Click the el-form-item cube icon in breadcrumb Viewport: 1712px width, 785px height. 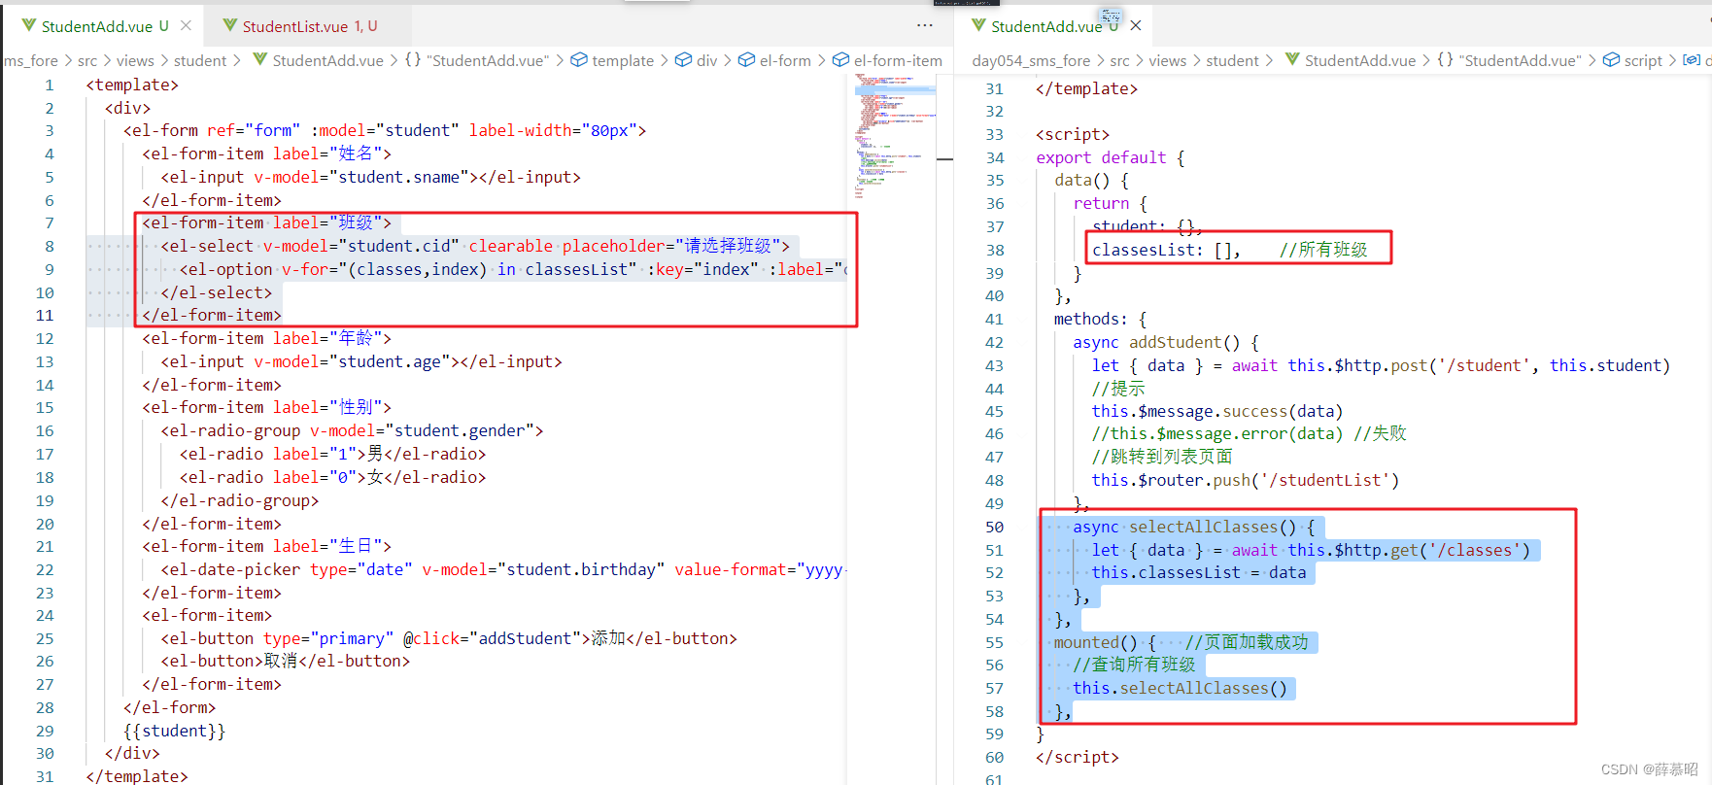click(840, 60)
